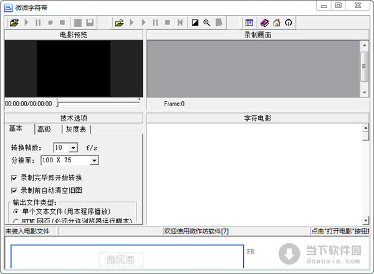This screenshot has width=374, height=274.
Task: Click the round black about icon
Action: pyautogui.click(x=289, y=22)
